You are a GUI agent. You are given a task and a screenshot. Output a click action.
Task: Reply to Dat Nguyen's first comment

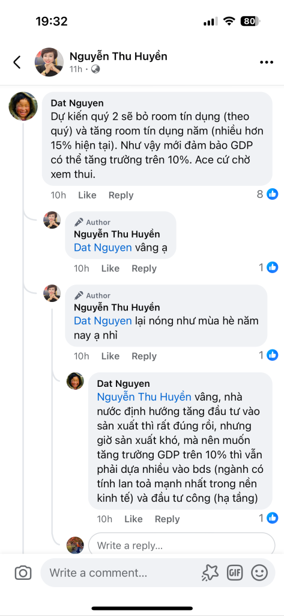click(x=121, y=196)
